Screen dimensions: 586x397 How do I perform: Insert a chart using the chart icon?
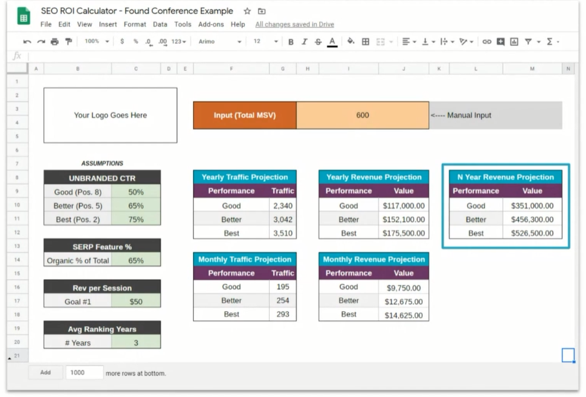click(x=514, y=42)
